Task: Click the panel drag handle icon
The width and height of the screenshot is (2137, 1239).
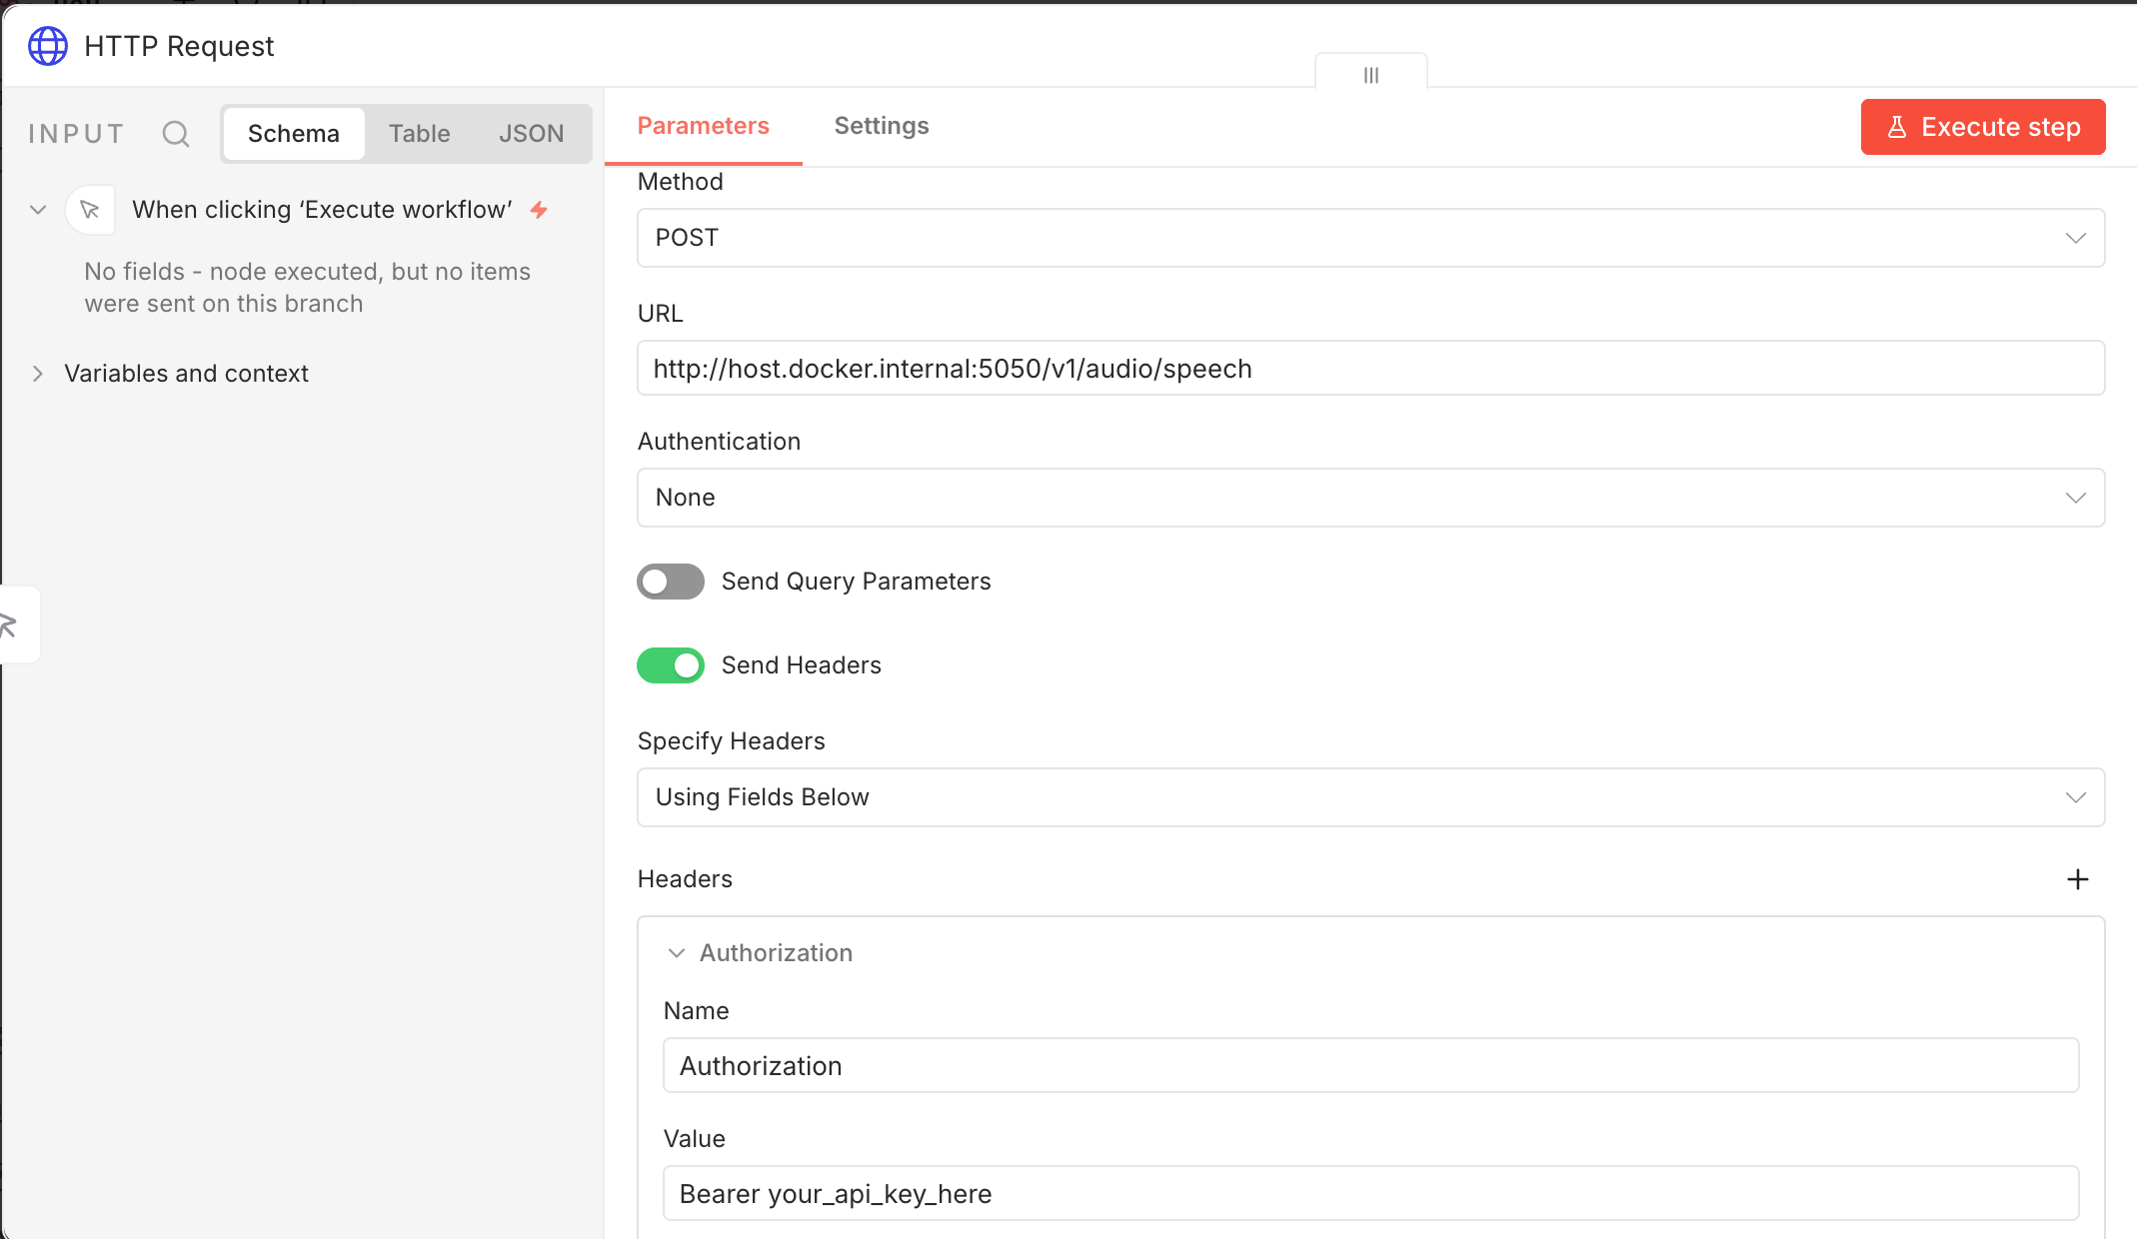Action: [1371, 75]
